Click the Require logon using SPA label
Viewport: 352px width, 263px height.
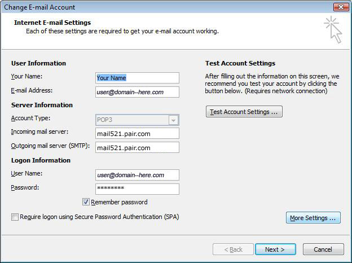click(x=99, y=217)
